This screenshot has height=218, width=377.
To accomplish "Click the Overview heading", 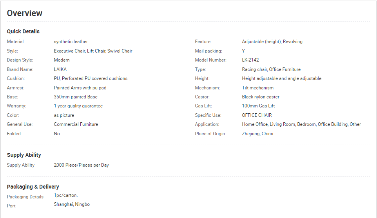I will click(x=25, y=13).
